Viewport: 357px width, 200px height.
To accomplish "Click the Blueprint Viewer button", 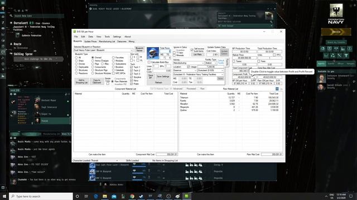I will coord(139,49).
